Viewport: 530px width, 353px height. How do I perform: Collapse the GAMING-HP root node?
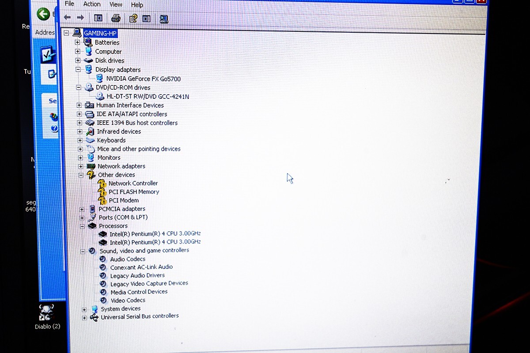pyautogui.click(x=66, y=33)
